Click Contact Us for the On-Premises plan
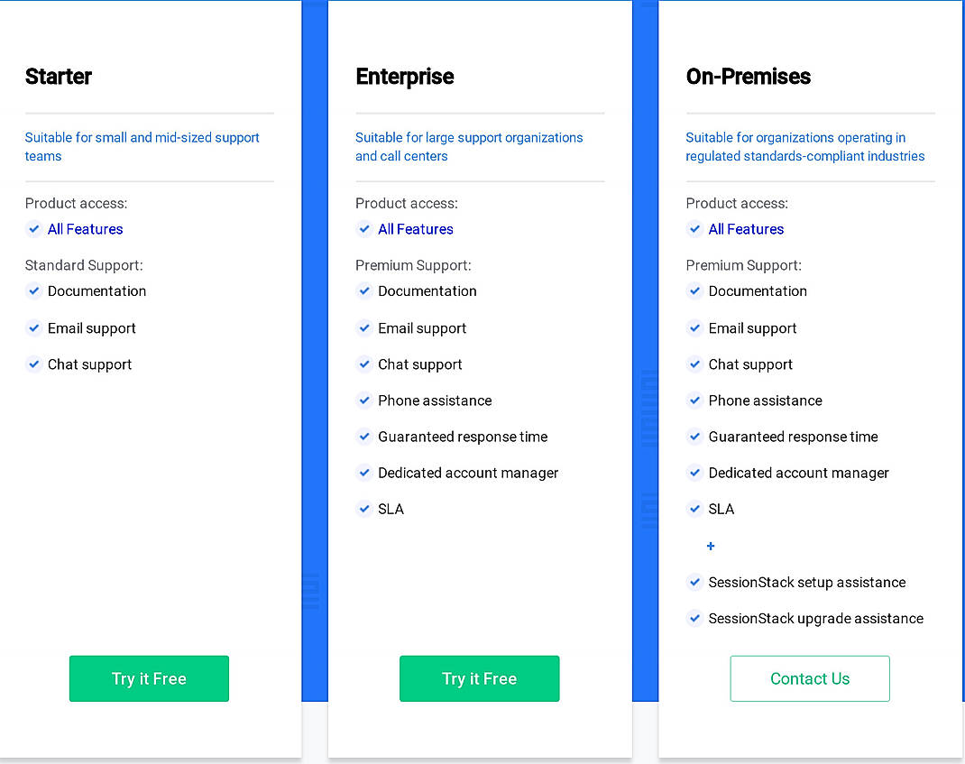The image size is (965, 764). click(x=809, y=678)
